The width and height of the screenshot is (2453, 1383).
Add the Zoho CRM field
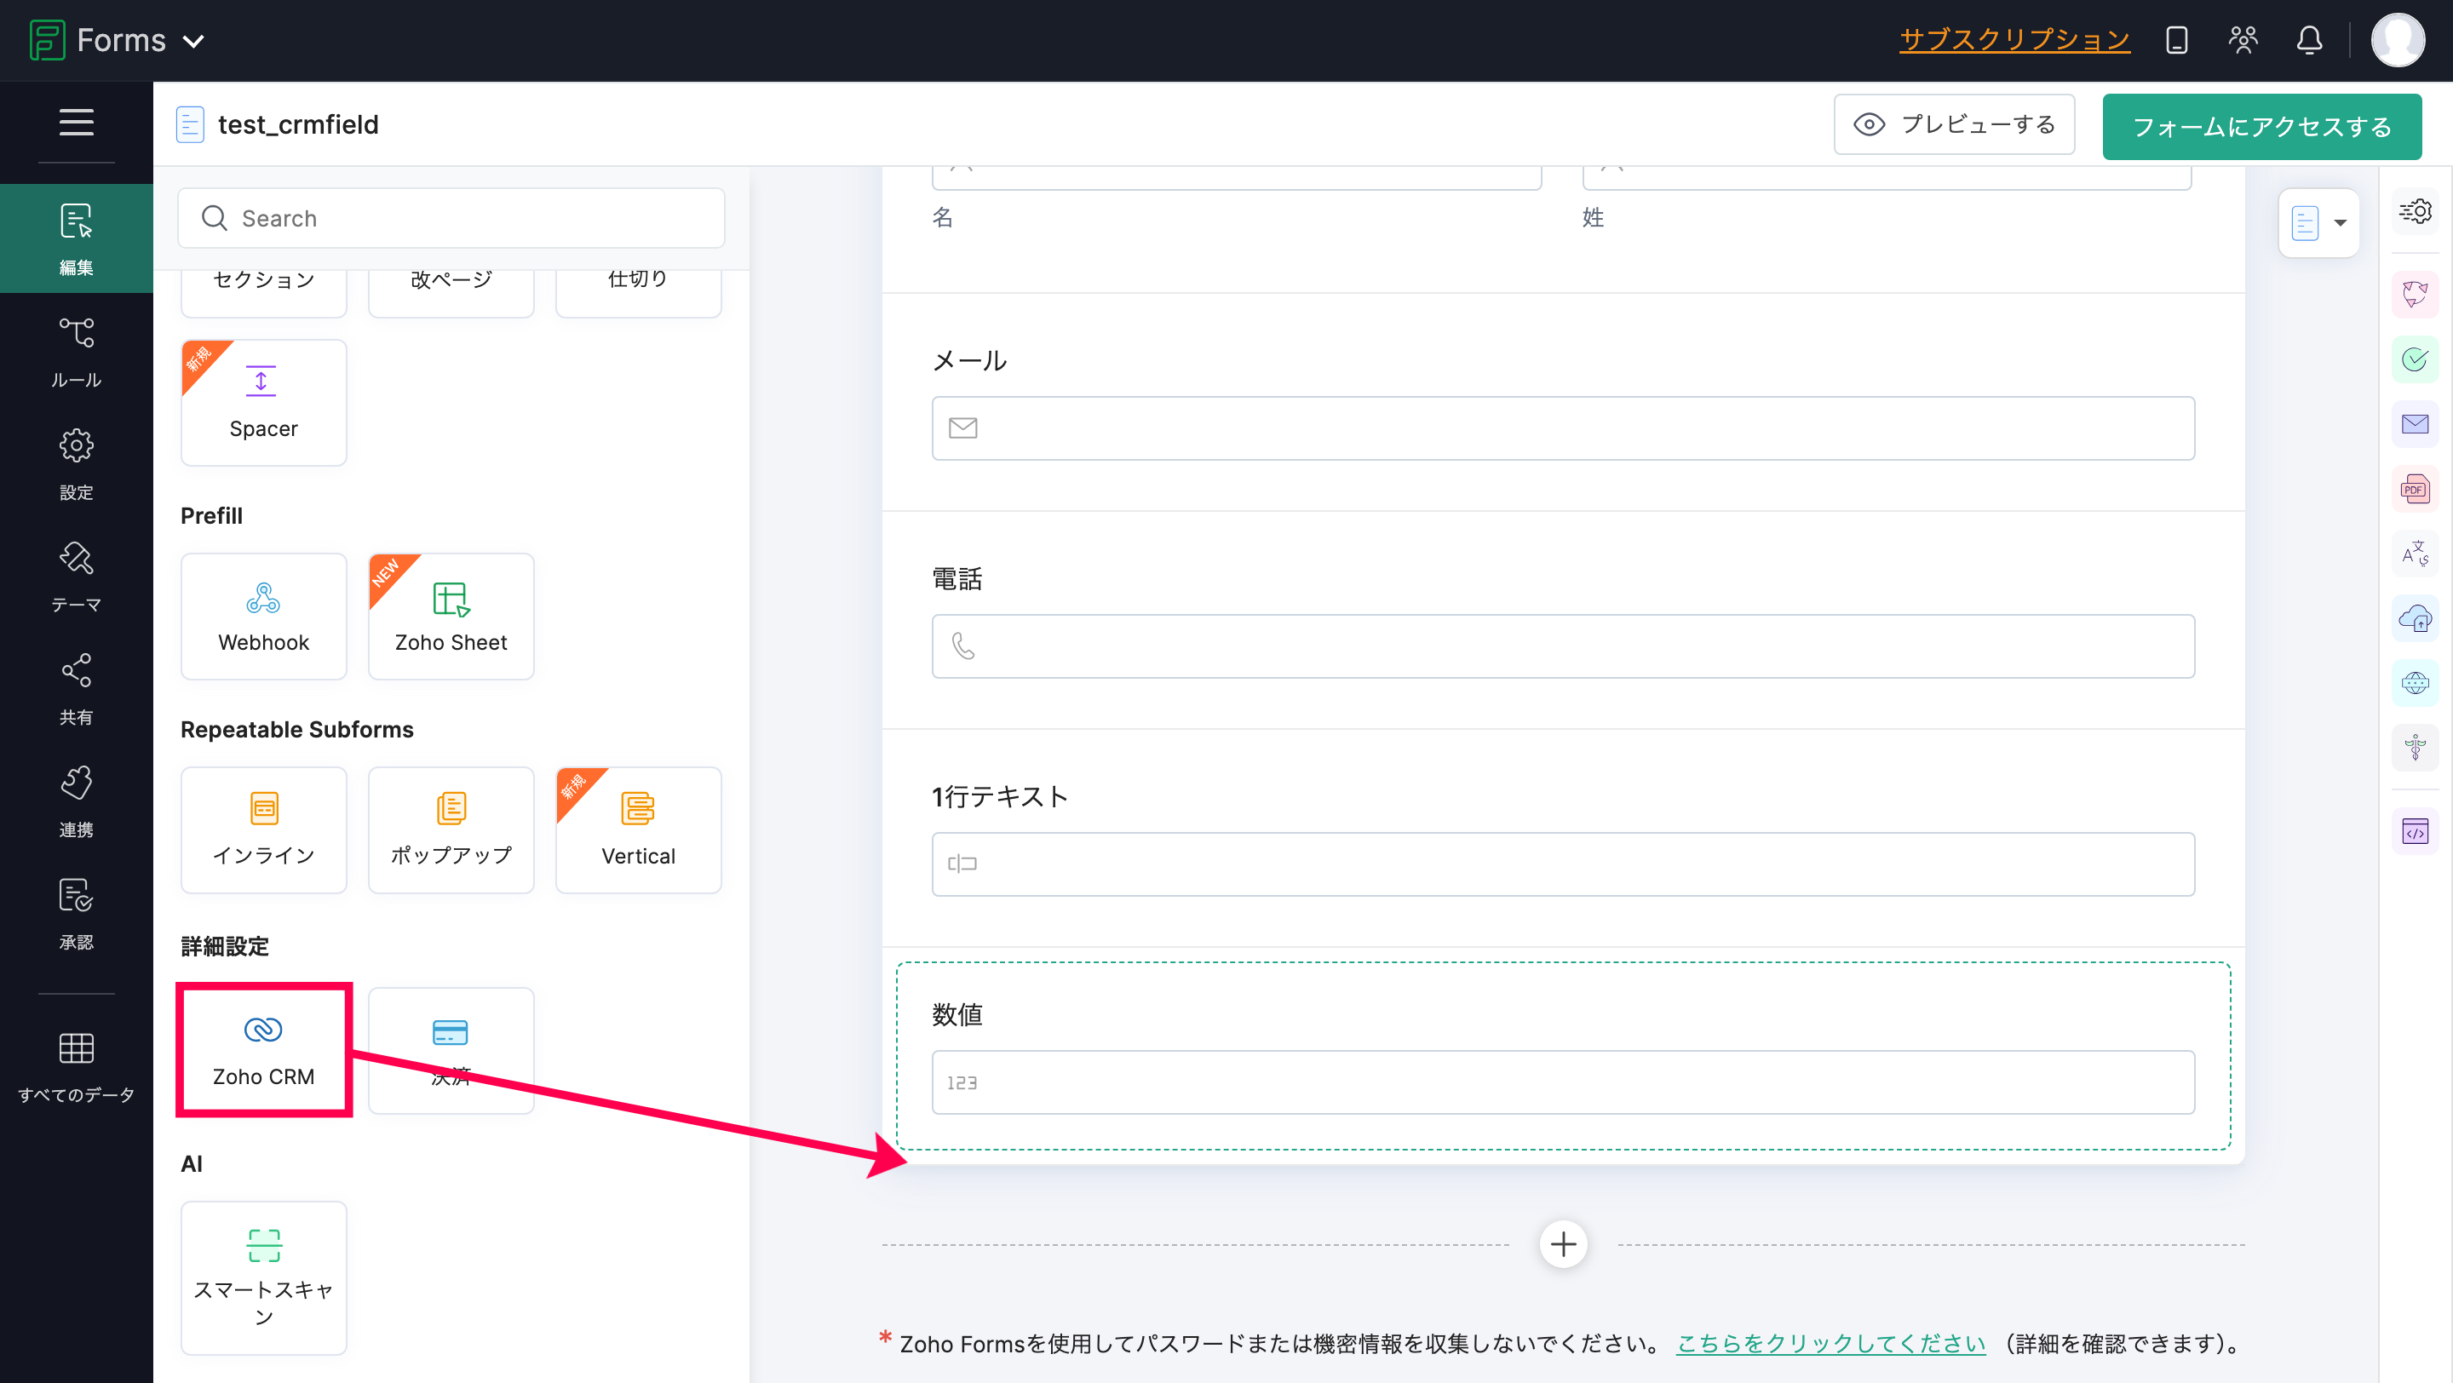pos(263,1049)
